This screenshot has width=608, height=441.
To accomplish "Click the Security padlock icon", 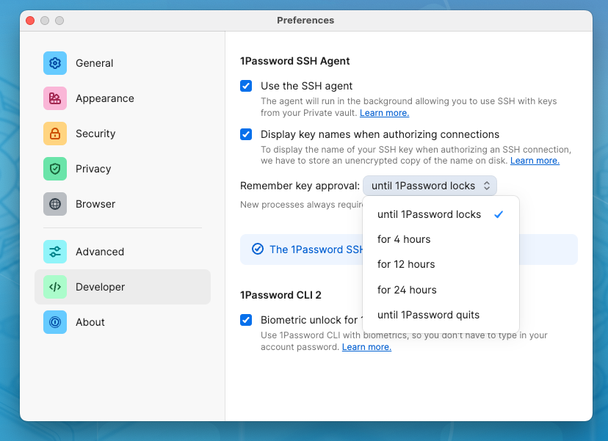I will click(x=55, y=134).
